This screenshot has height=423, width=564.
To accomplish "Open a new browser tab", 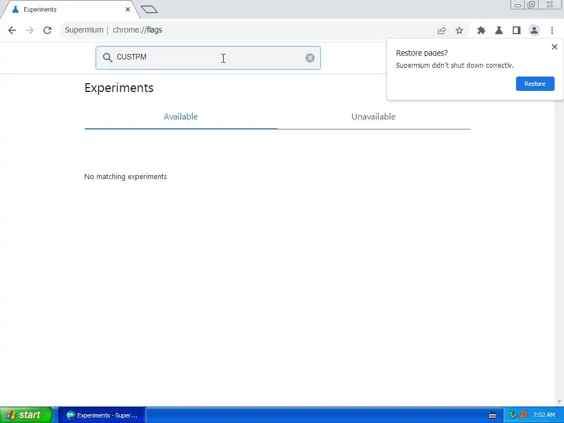I will [x=149, y=9].
